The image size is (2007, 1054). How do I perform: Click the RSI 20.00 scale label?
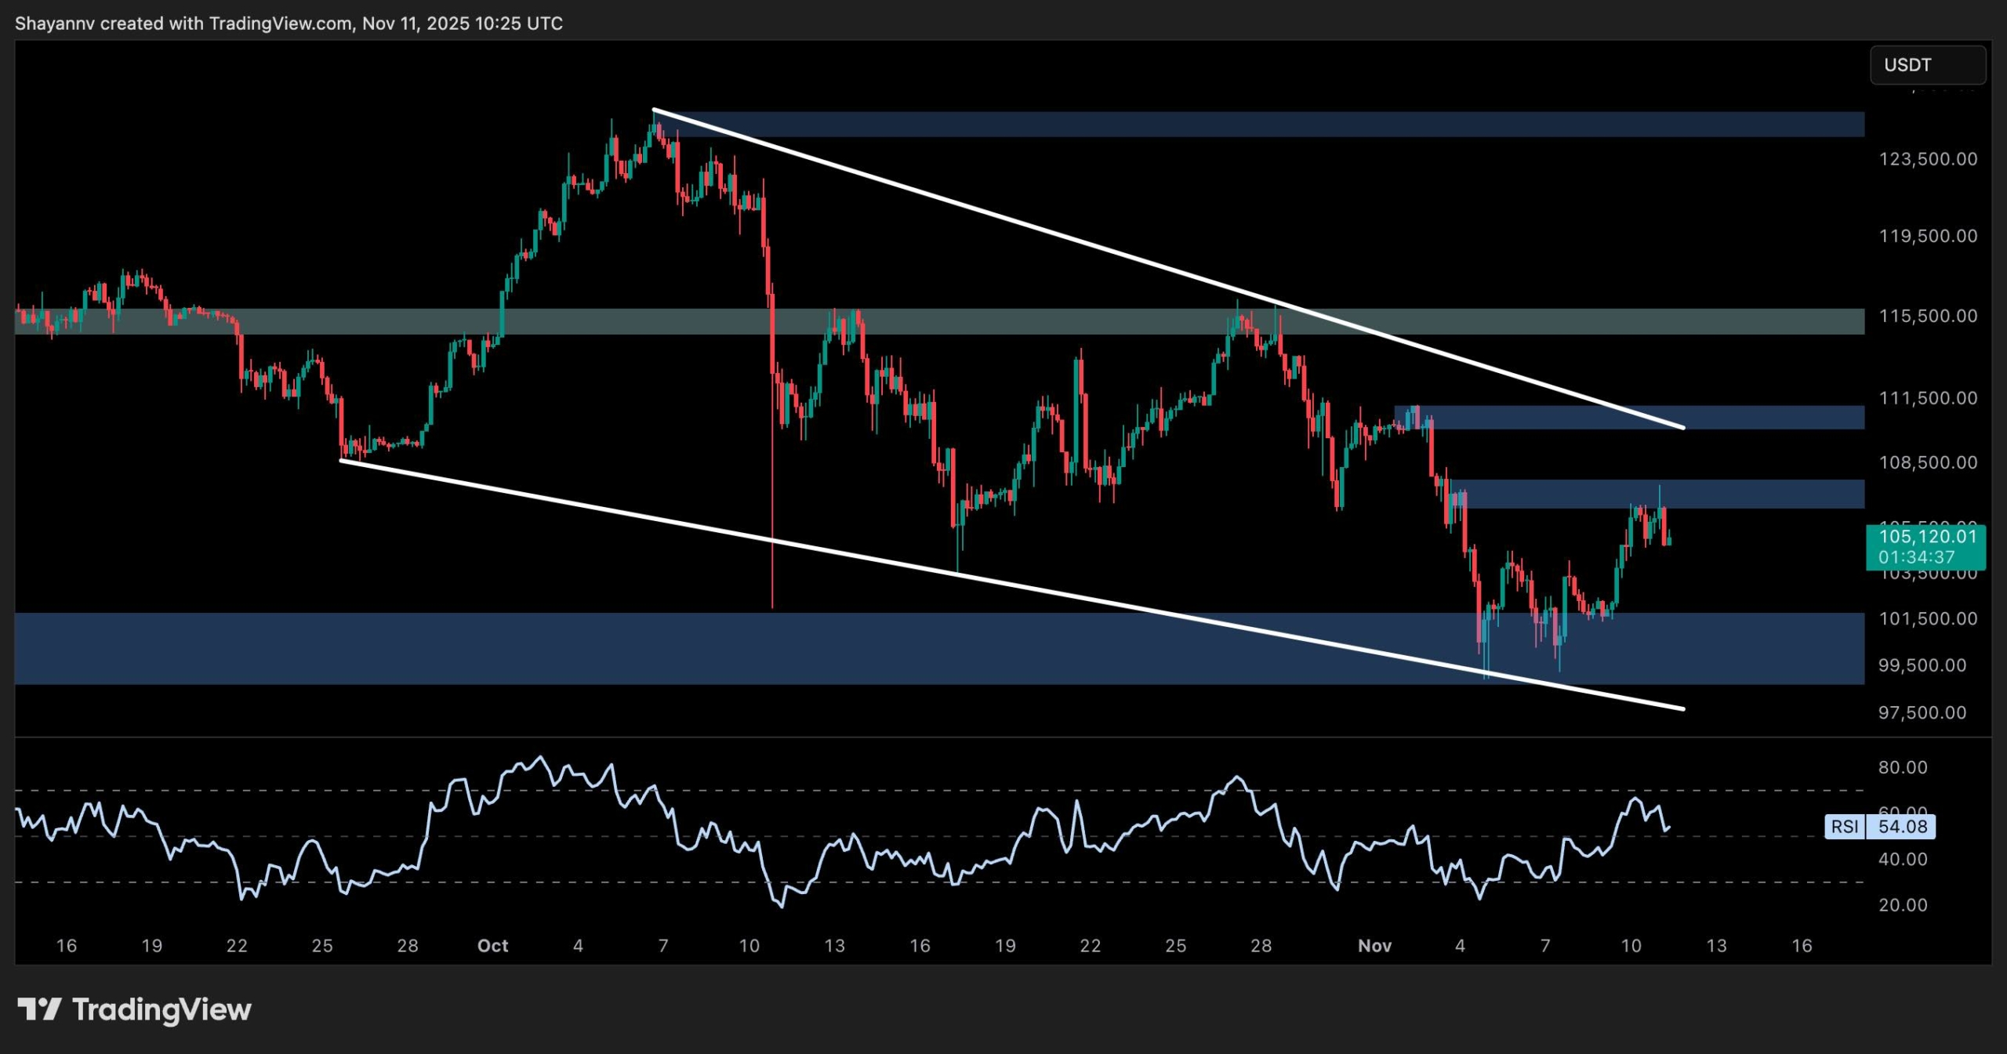click(1902, 905)
